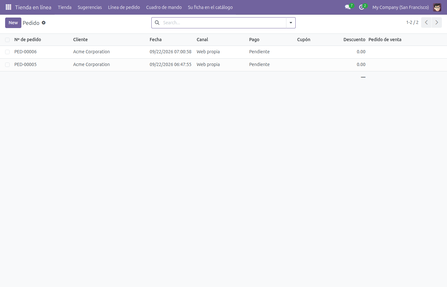The image size is (447, 287).
Task: Open the messages chat bubble icon
Action: pyautogui.click(x=348, y=7)
